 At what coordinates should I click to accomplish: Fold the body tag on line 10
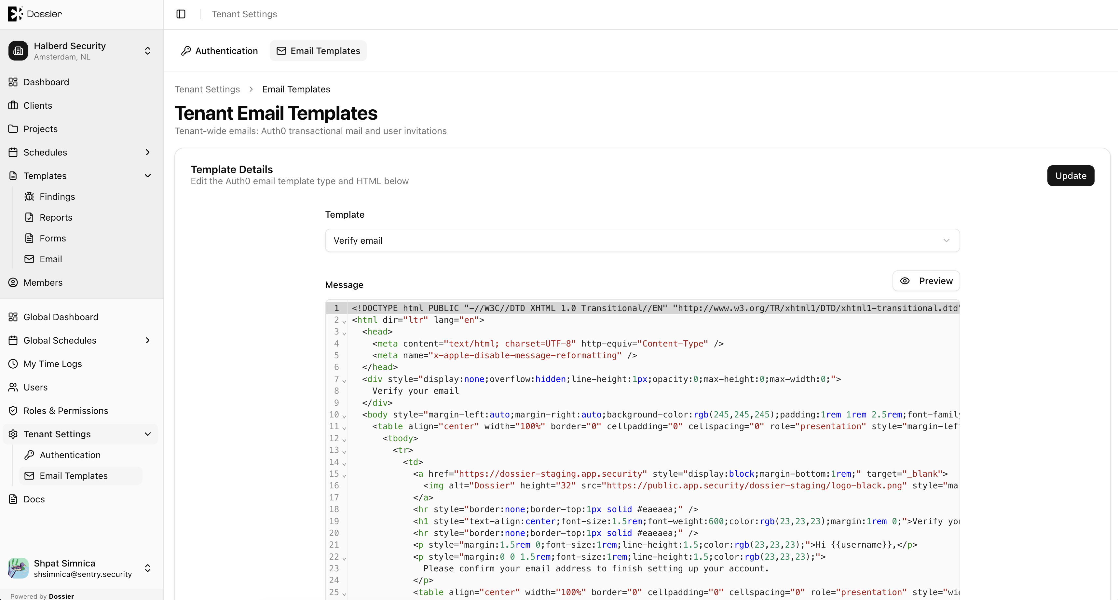click(344, 416)
